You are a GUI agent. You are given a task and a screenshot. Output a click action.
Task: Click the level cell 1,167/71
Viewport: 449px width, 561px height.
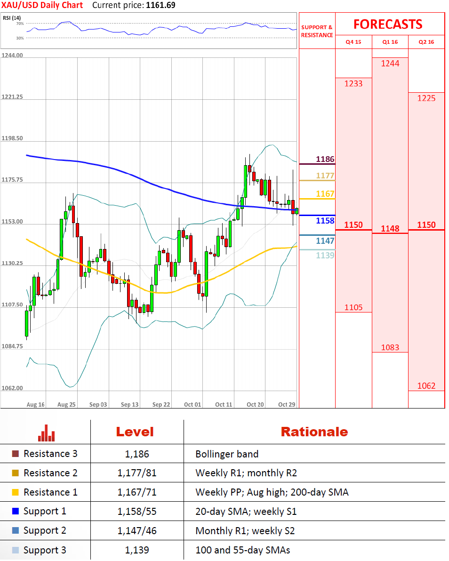tap(137, 493)
